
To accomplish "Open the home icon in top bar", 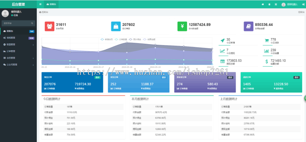I will pos(263,4).
